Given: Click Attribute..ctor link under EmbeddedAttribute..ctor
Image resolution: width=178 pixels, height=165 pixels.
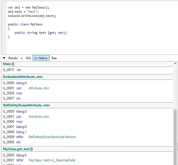Looking at the screenshot, I should (x=39, y=88).
